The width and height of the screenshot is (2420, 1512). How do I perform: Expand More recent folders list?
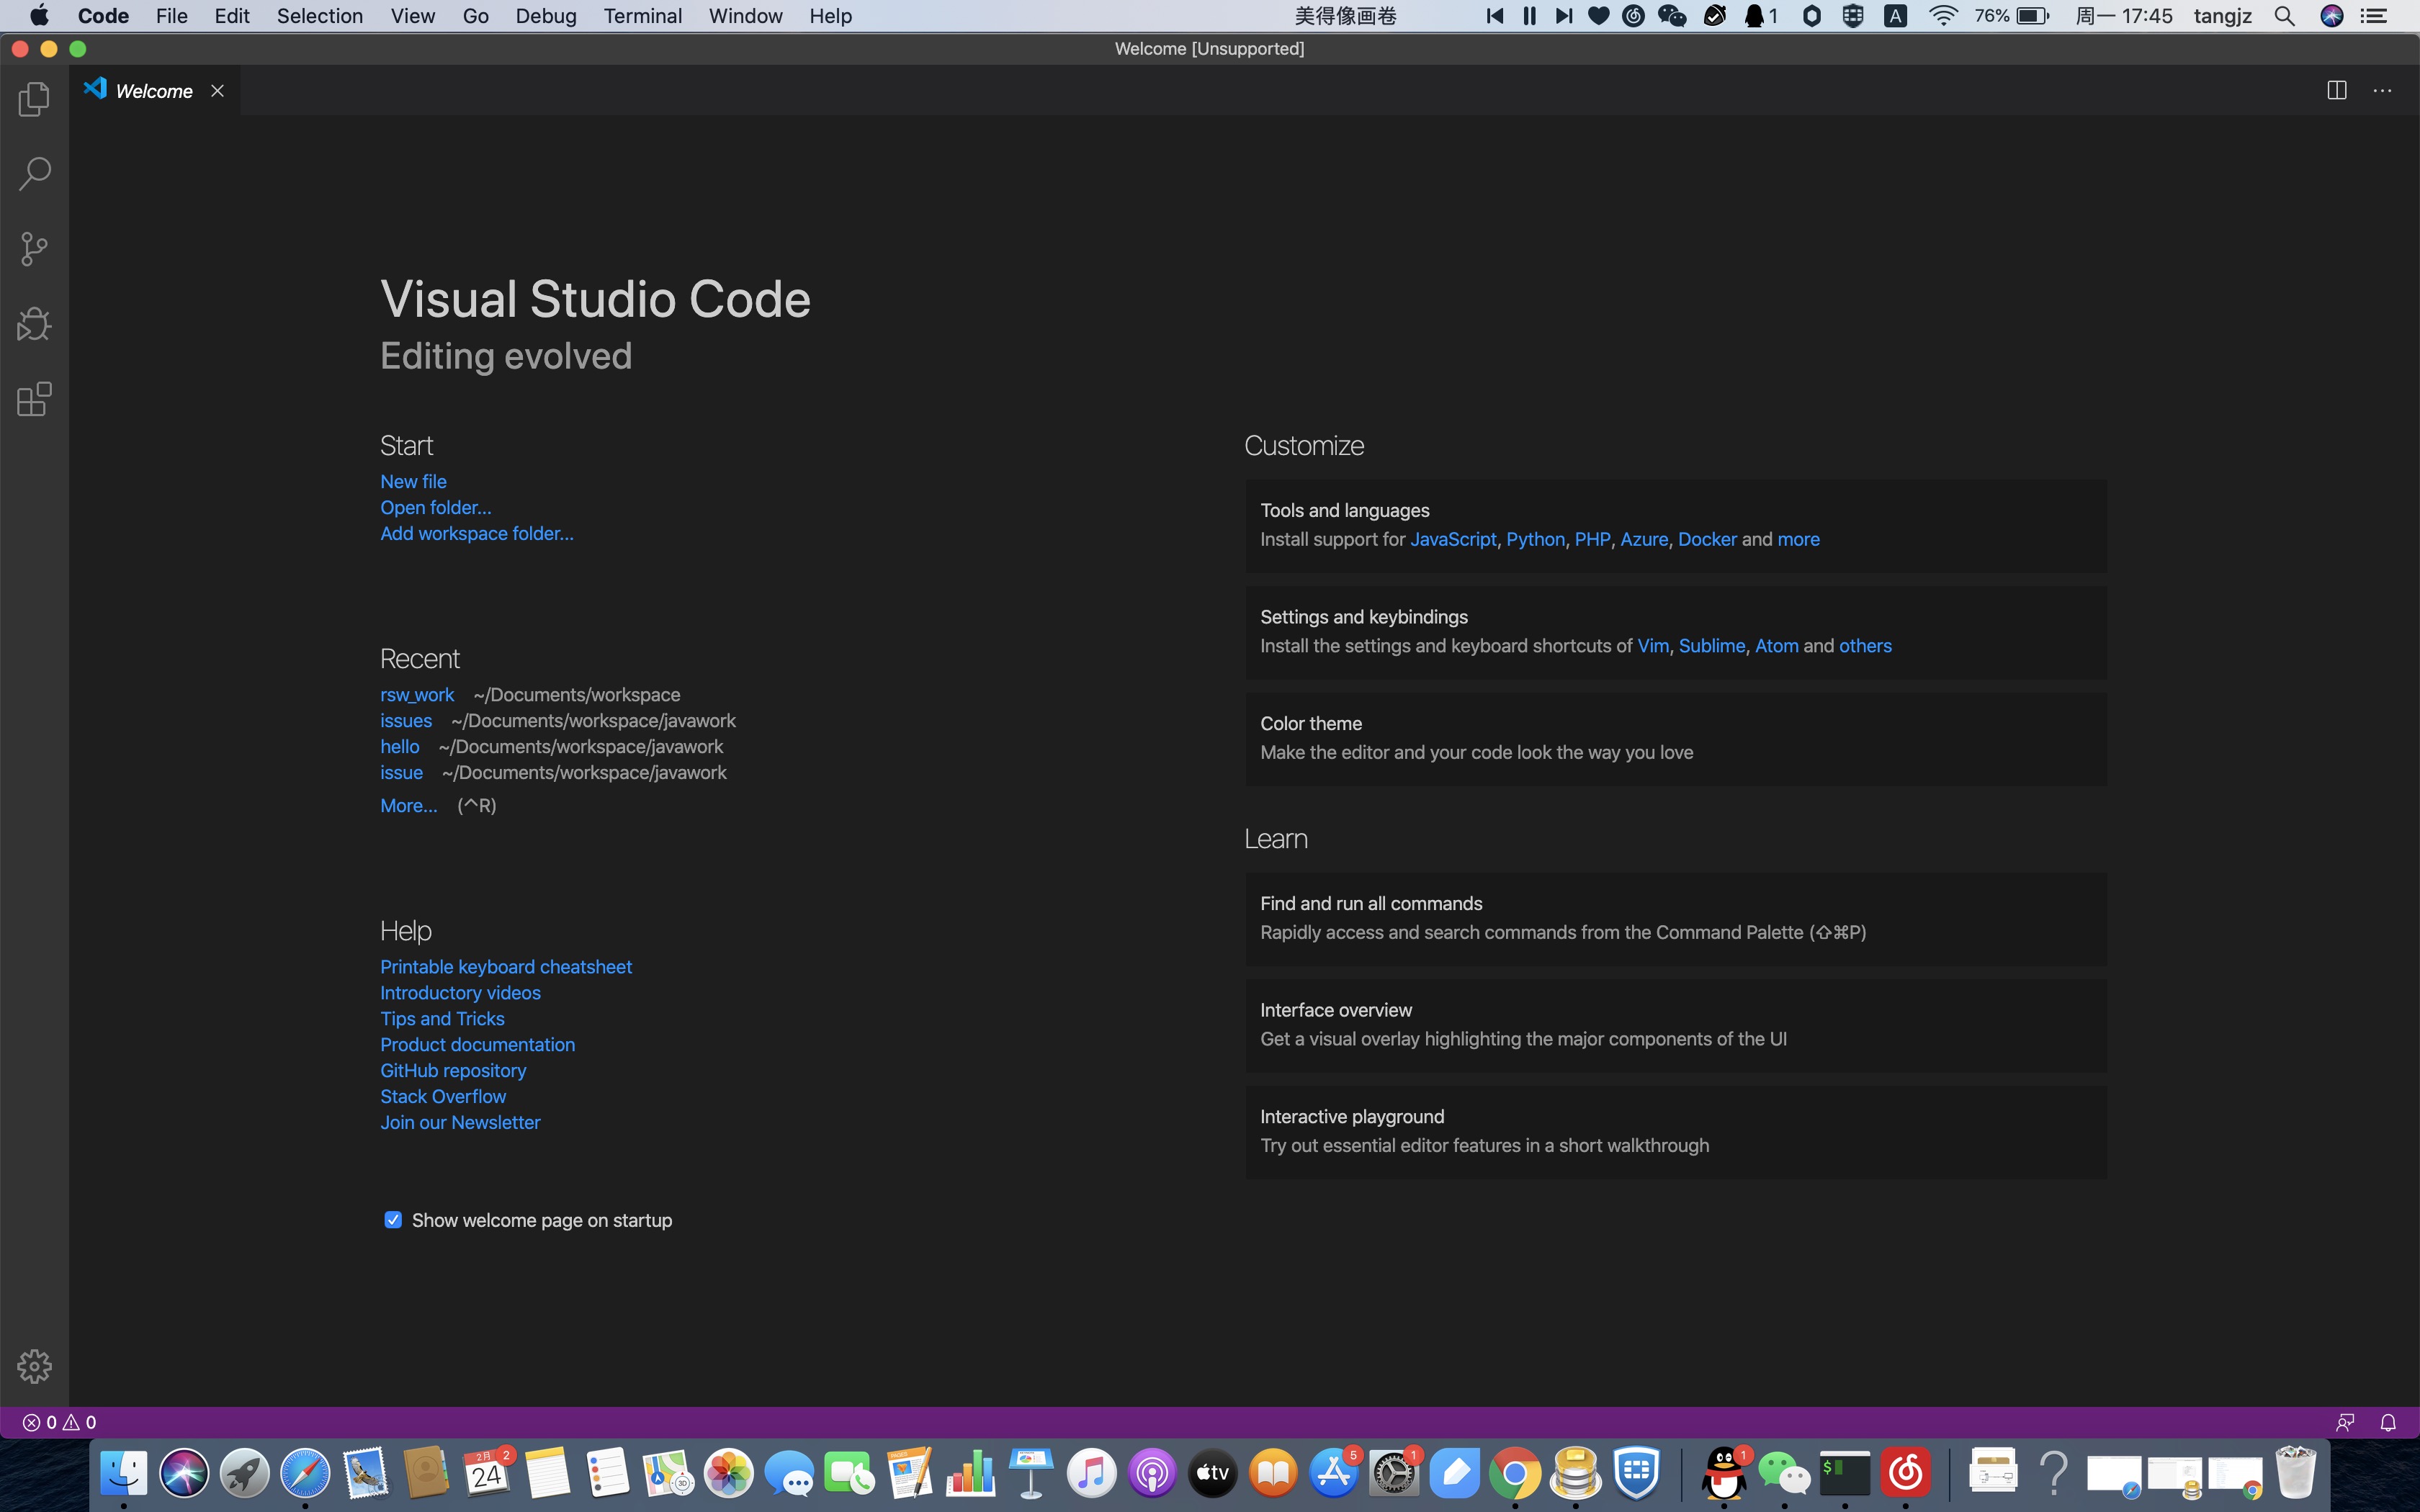click(x=408, y=806)
